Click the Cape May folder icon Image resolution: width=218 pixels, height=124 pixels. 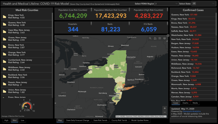5,31
